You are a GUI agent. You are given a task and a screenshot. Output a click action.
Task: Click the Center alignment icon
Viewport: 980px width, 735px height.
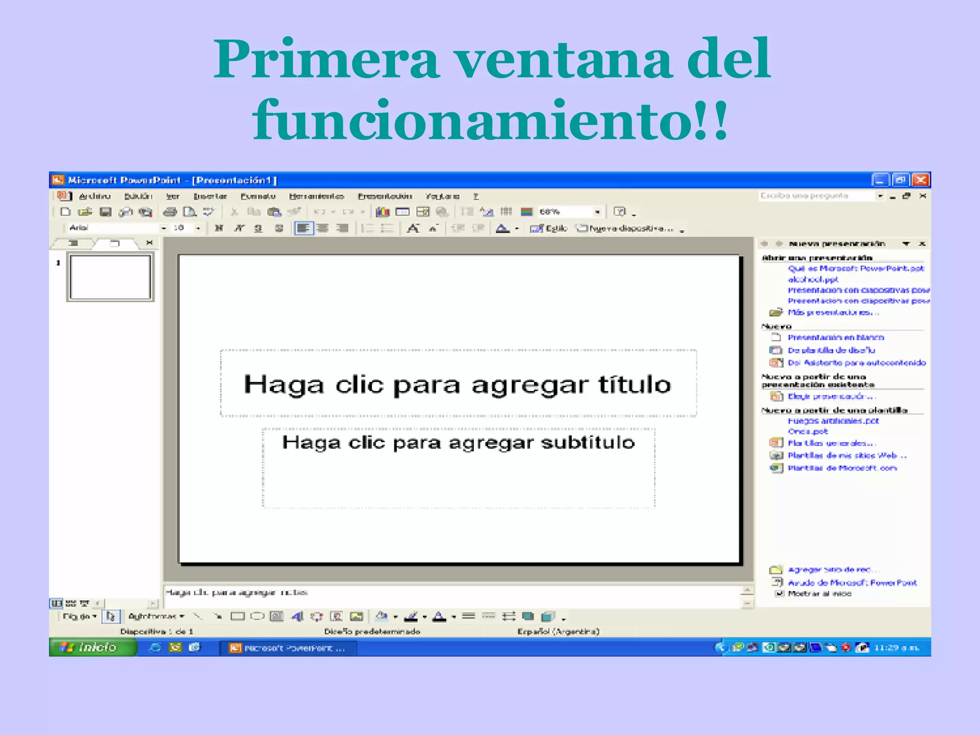pyautogui.click(x=323, y=228)
